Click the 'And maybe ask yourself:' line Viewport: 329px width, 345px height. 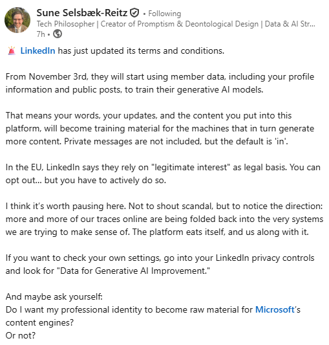click(54, 296)
